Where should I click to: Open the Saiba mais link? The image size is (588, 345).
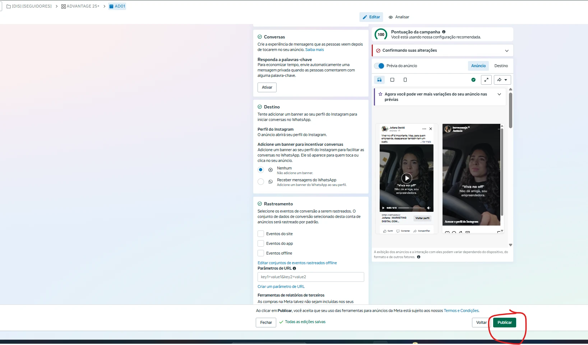pos(315,50)
